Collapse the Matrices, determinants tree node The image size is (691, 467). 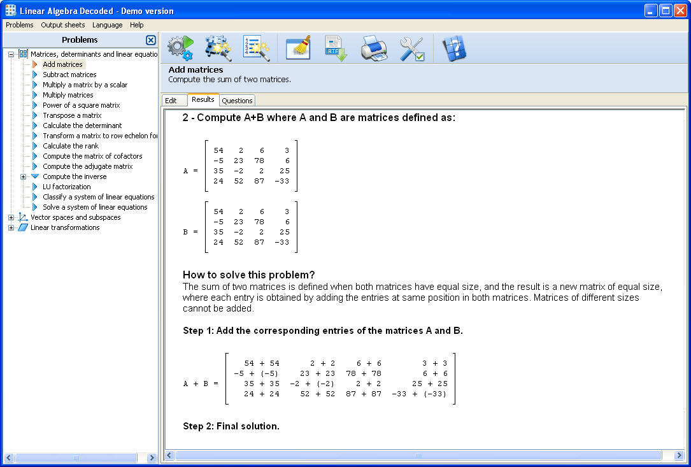[11, 54]
